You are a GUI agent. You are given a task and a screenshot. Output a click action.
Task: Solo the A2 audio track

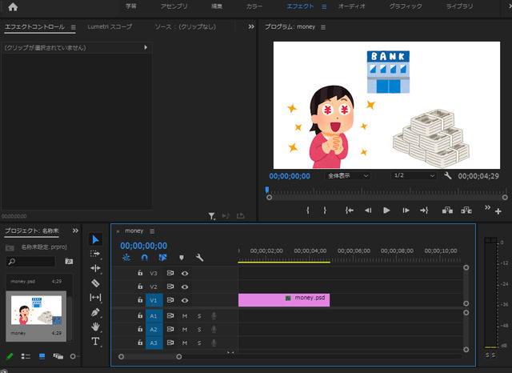(x=199, y=329)
